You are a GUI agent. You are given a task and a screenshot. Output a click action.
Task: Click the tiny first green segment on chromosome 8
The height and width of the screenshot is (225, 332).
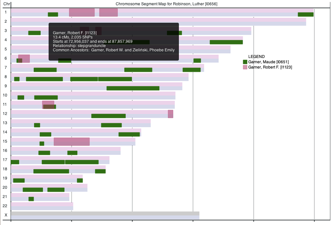point(17,79)
